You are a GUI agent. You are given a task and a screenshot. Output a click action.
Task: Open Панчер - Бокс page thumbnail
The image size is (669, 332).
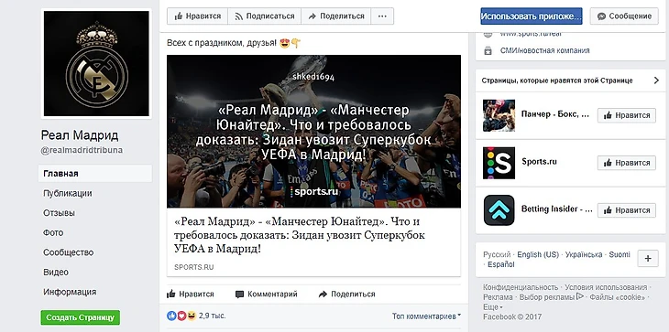tap(499, 115)
